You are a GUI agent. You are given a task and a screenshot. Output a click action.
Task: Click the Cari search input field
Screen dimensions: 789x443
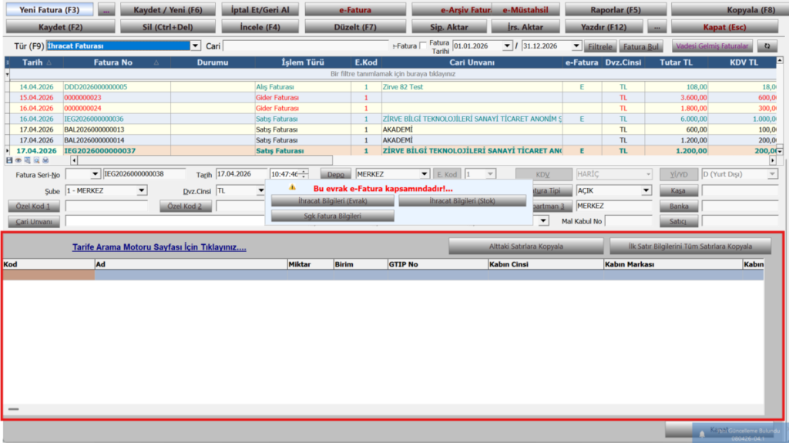(306, 45)
